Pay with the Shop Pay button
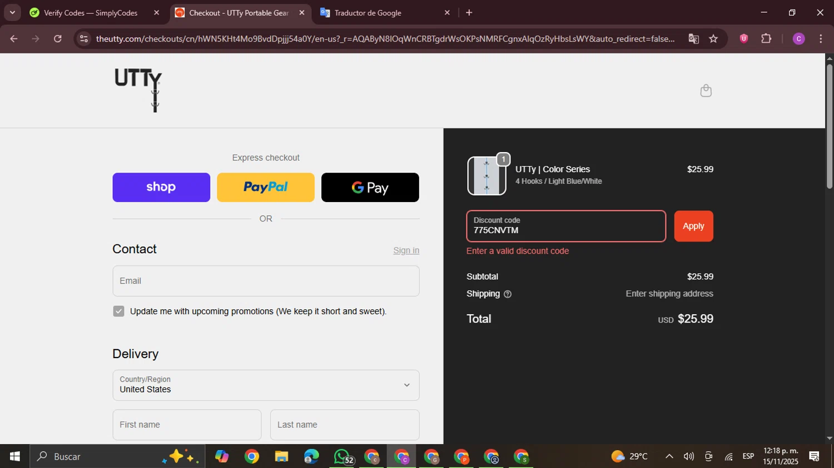 pos(161,187)
